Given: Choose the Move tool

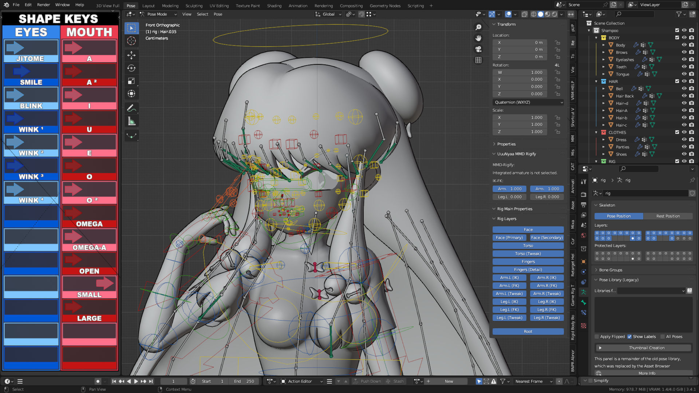Looking at the screenshot, I should [x=131, y=55].
